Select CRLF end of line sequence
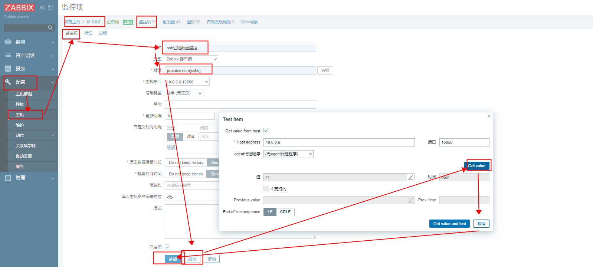The height and width of the screenshot is (267, 593). 285,212
